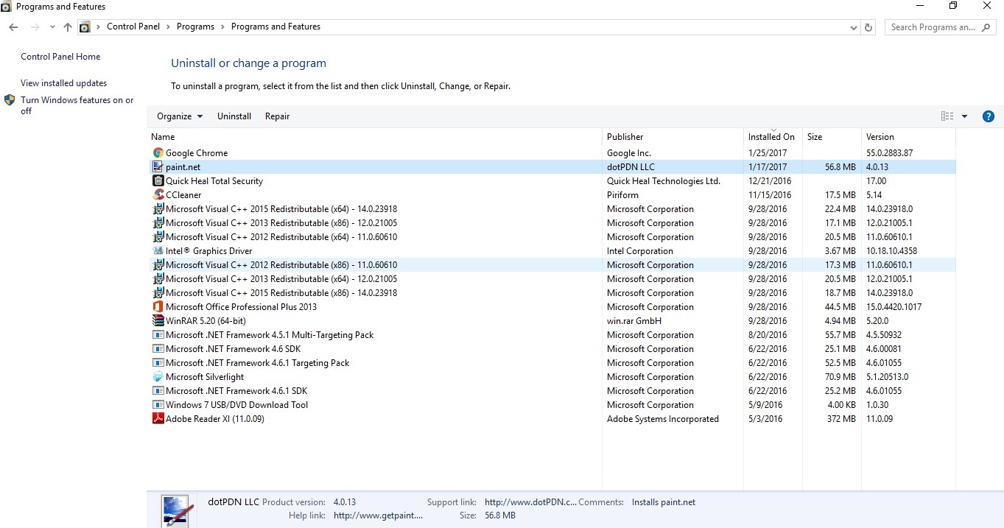Select Microsoft Visual C++ 2012 Redistributable (x64) row
1004x528 pixels.
click(x=552, y=237)
